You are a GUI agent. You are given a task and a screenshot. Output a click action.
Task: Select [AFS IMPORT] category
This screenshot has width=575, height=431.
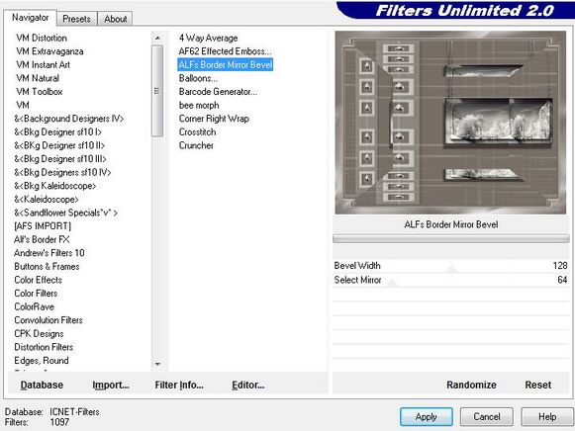pos(43,226)
